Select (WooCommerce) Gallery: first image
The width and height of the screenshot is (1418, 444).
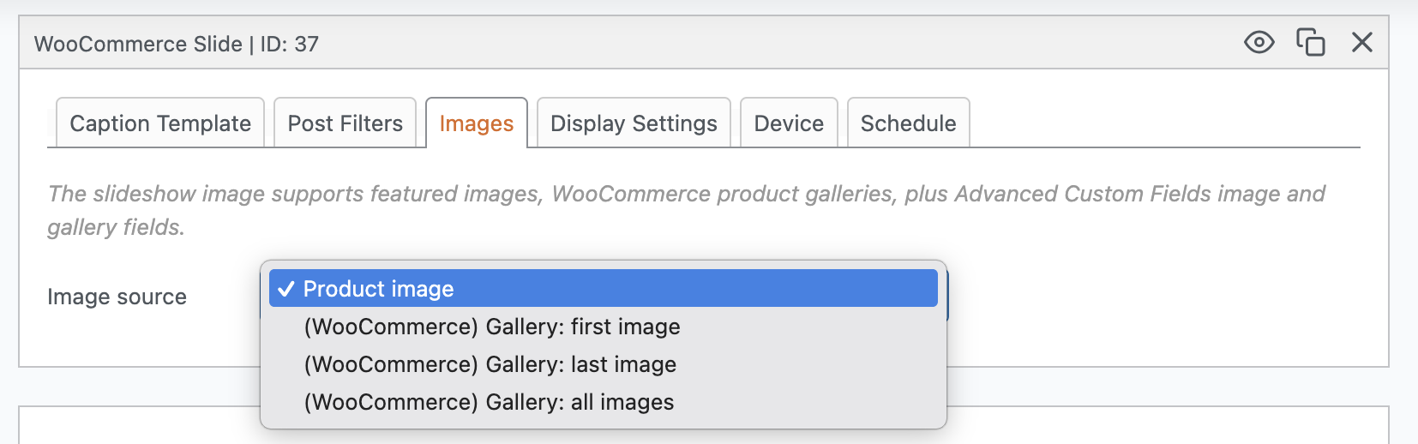coord(491,327)
